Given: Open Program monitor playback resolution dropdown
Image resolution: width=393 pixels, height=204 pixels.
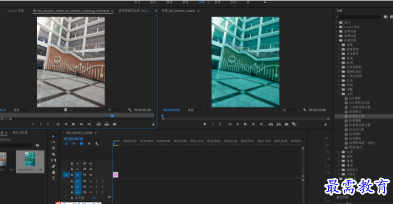Looking at the screenshot, I should point(291,110).
